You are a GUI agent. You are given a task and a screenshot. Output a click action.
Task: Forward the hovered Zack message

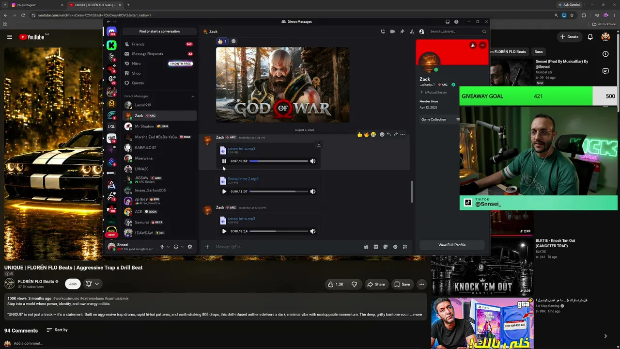[x=396, y=134]
